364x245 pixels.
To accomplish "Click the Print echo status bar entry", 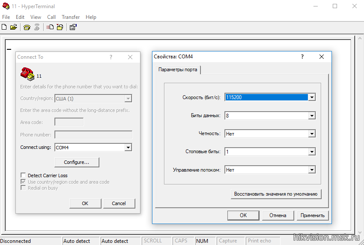I will (x=260, y=241).
